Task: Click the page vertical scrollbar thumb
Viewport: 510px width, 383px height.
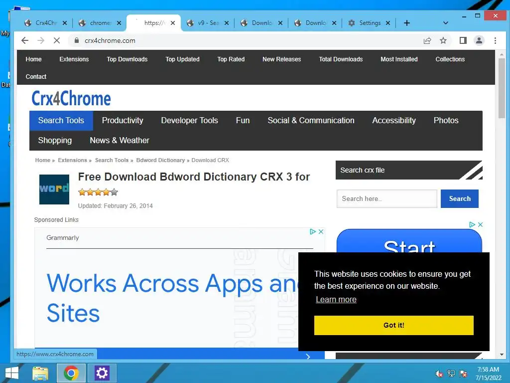Action: 502,89
